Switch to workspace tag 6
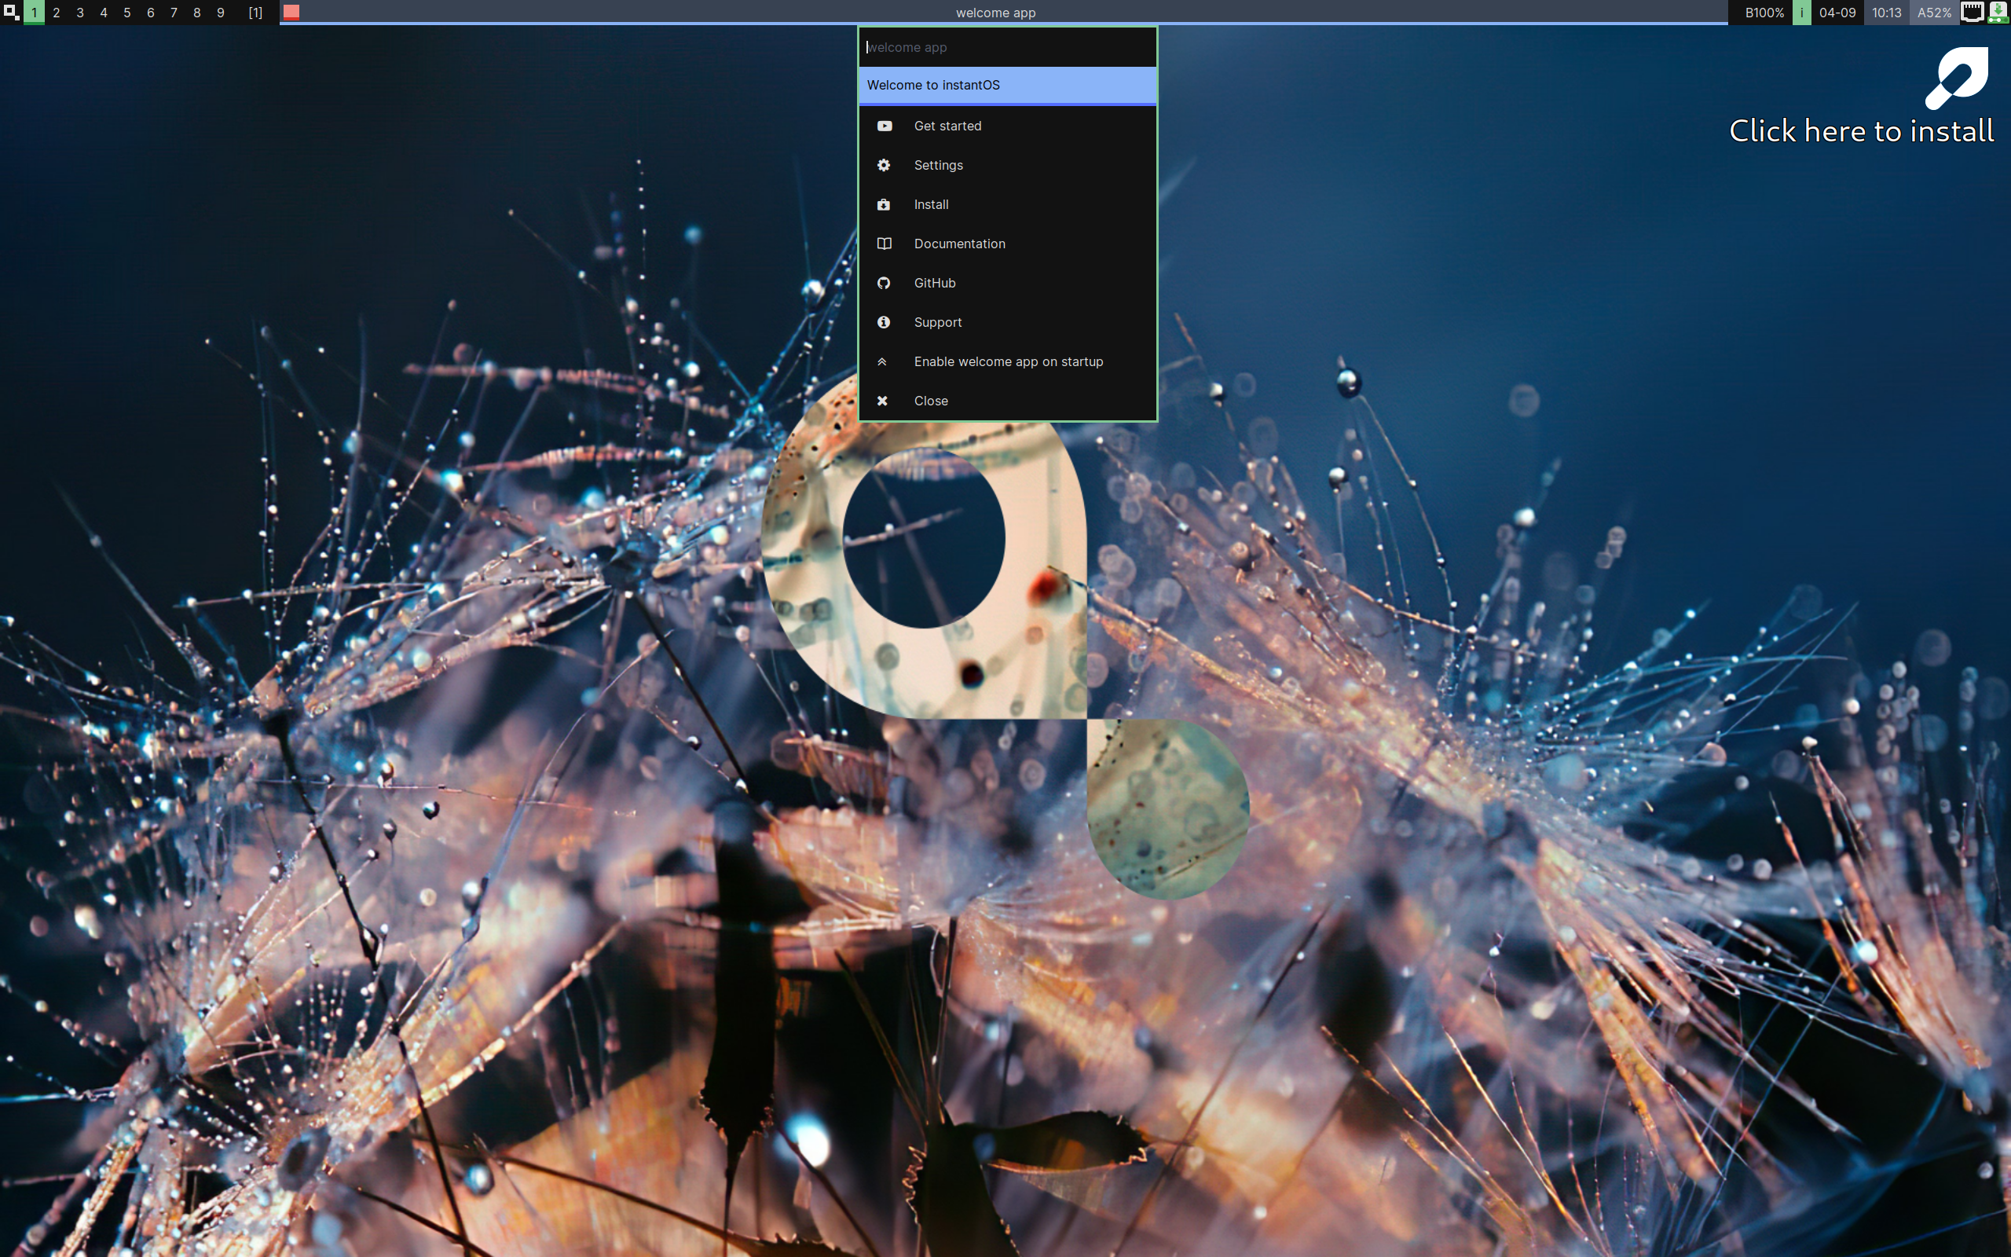The image size is (2011, 1257). (150, 12)
